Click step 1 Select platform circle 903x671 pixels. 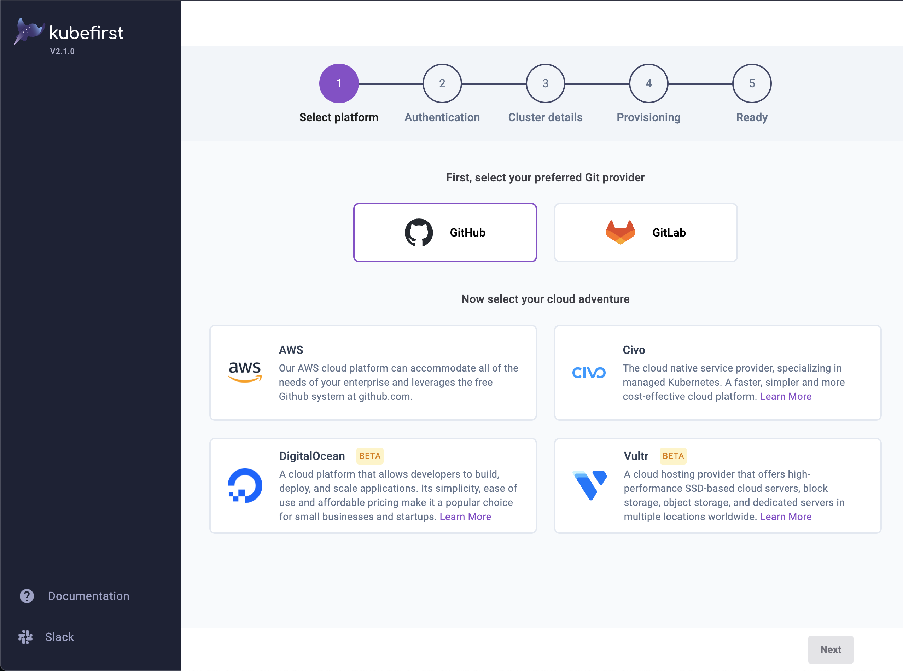click(338, 83)
